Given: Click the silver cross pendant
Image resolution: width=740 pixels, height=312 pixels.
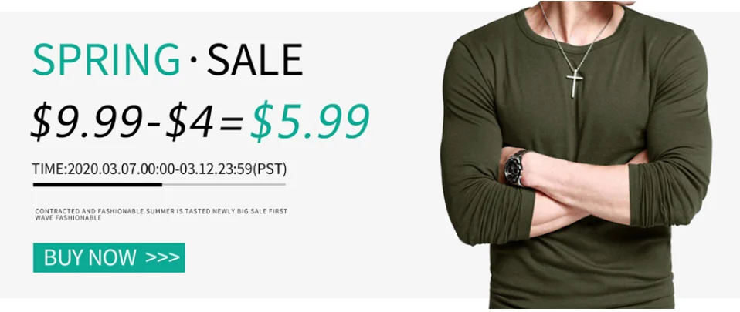Looking at the screenshot, I should click(x=575, y=84).
